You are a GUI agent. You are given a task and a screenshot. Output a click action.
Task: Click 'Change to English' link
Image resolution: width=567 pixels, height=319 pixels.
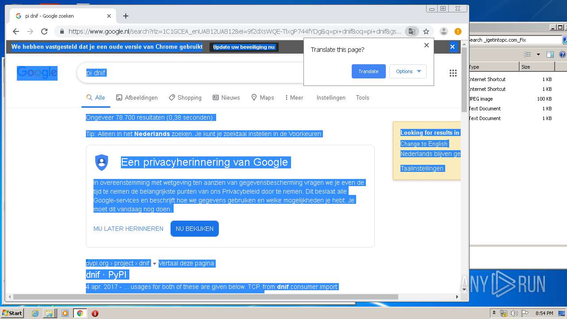[424, 144]
